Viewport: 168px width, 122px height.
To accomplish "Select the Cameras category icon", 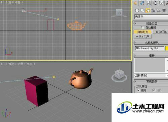I will pos(153,10).
